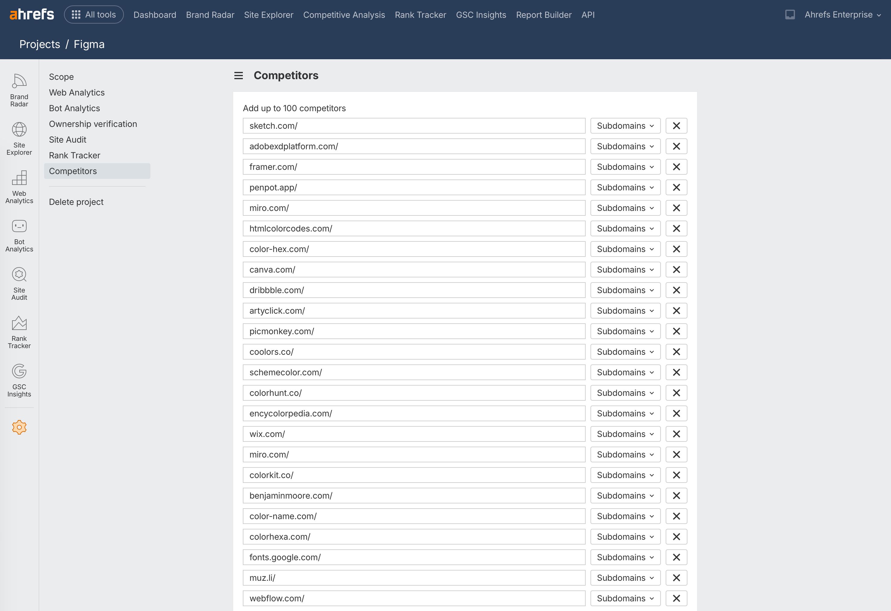Open Subdomains dropdown for benjaminmoore.com
Screen dimensions: 891x611
(625, 496)
